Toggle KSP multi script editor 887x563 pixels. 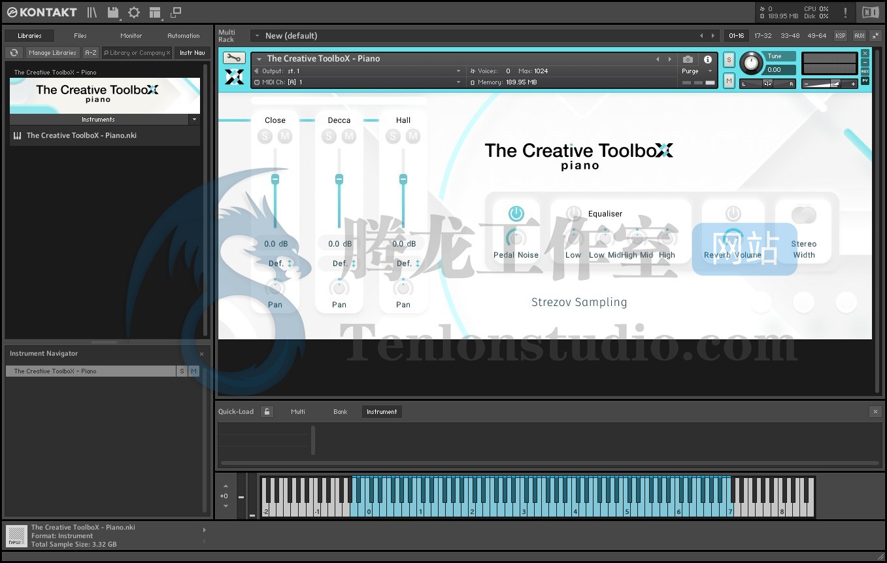tap(841, 35)
